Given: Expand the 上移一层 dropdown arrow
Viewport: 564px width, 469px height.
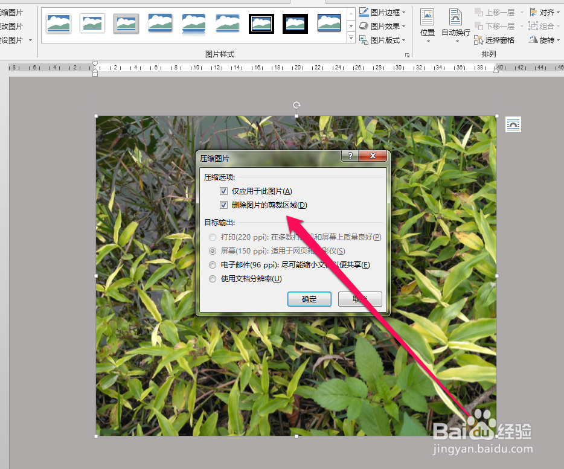Looking at the screenshot, I should click(522, 13).
